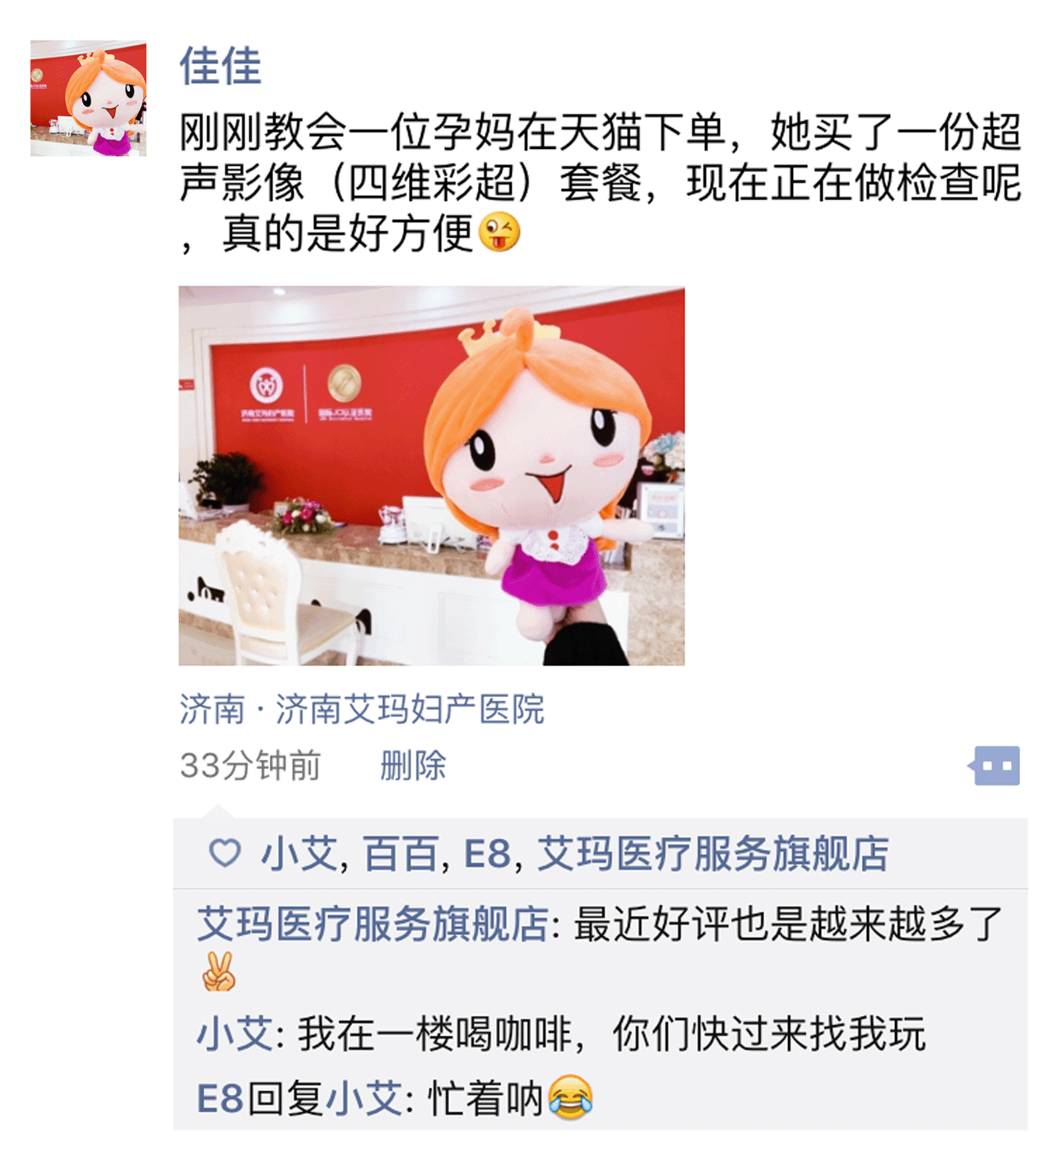This screenshot has height=1169, width=1053.
Task: Delete the post via 删除
Action: click(412, 766)
